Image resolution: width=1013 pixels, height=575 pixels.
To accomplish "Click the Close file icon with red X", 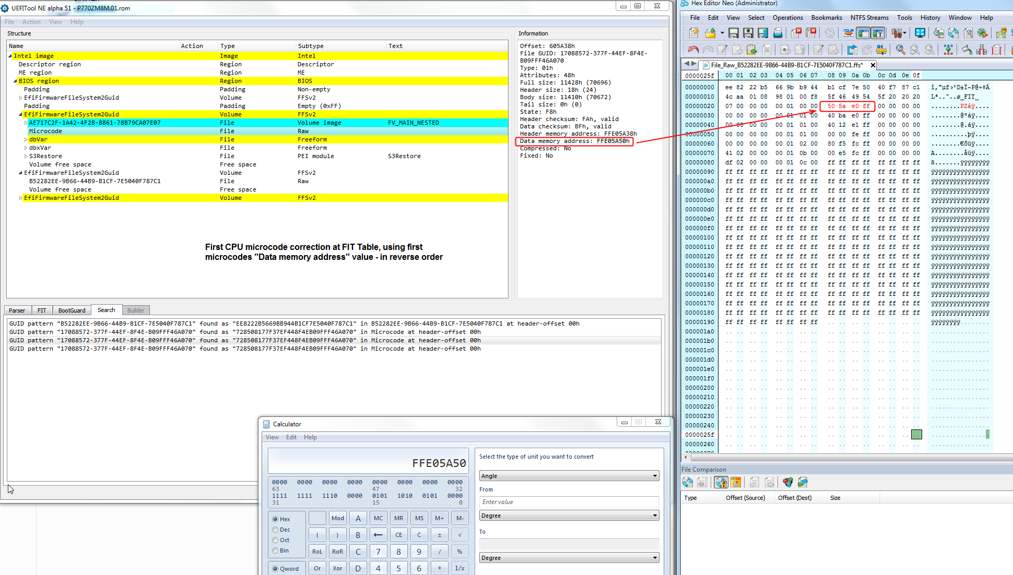I will point(796,33).
